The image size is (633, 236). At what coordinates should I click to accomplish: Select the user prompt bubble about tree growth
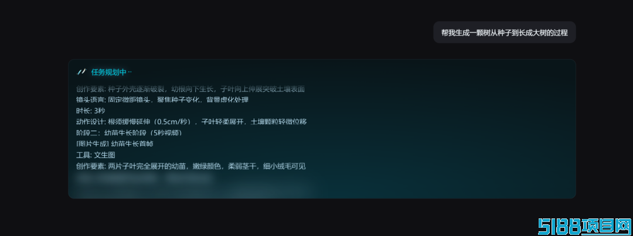[504, 32]
